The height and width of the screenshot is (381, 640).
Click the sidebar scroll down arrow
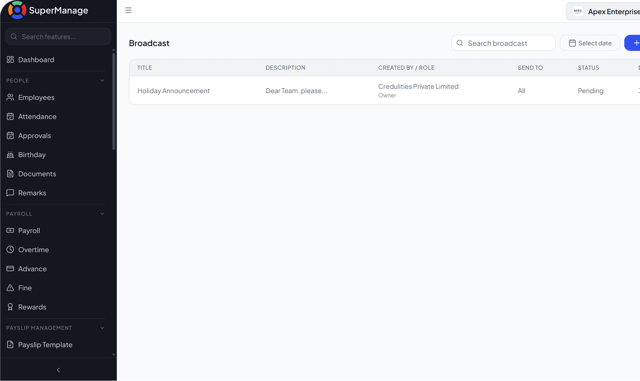[114, 355]
